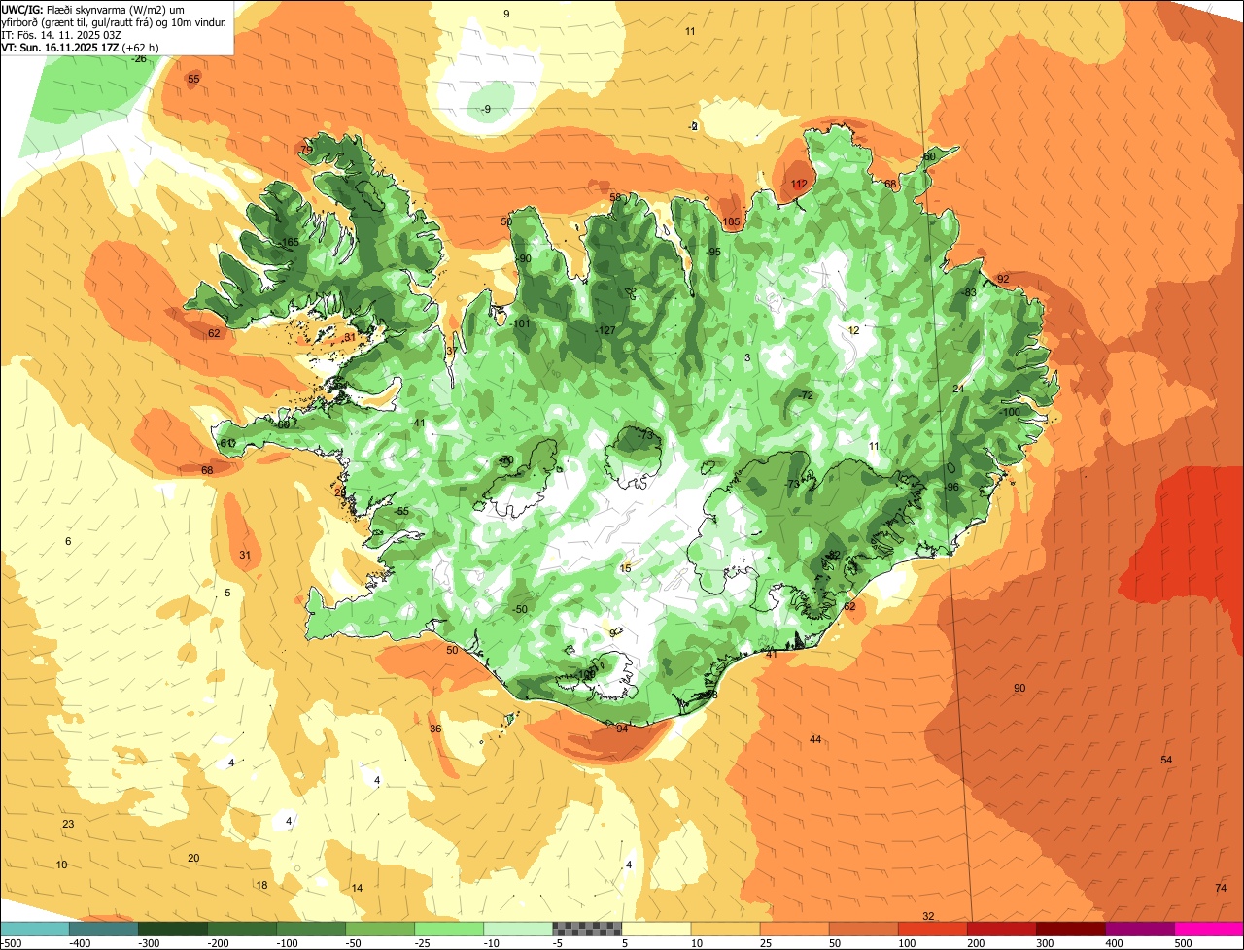
Task: Click the map value -72
Action: point(805,395)
